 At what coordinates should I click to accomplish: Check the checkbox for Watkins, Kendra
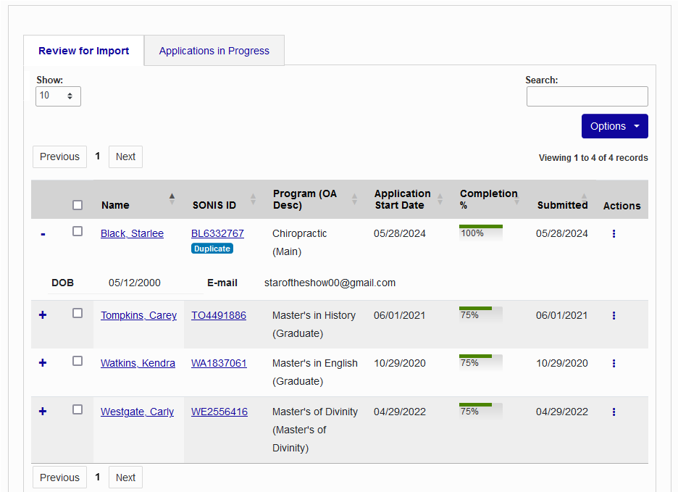click(78, 361)
